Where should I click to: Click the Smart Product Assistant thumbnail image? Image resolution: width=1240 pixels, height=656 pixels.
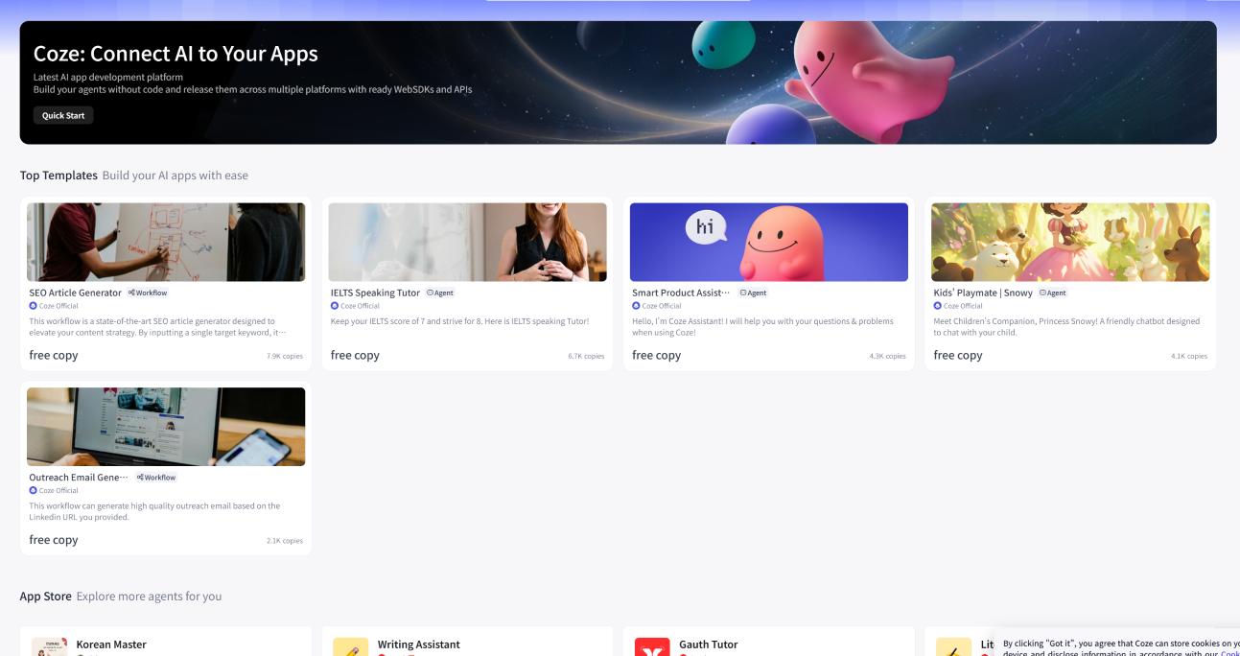click(x=768, y=242)
